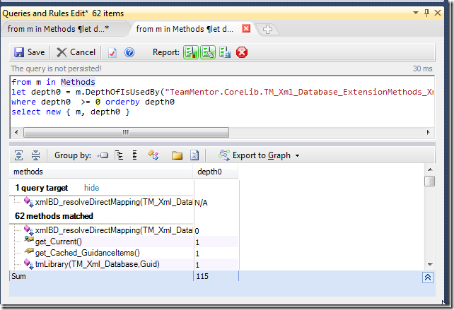Click the results scroll up arrow
Viewport: 454px width, 310px height.
(430, 169)
